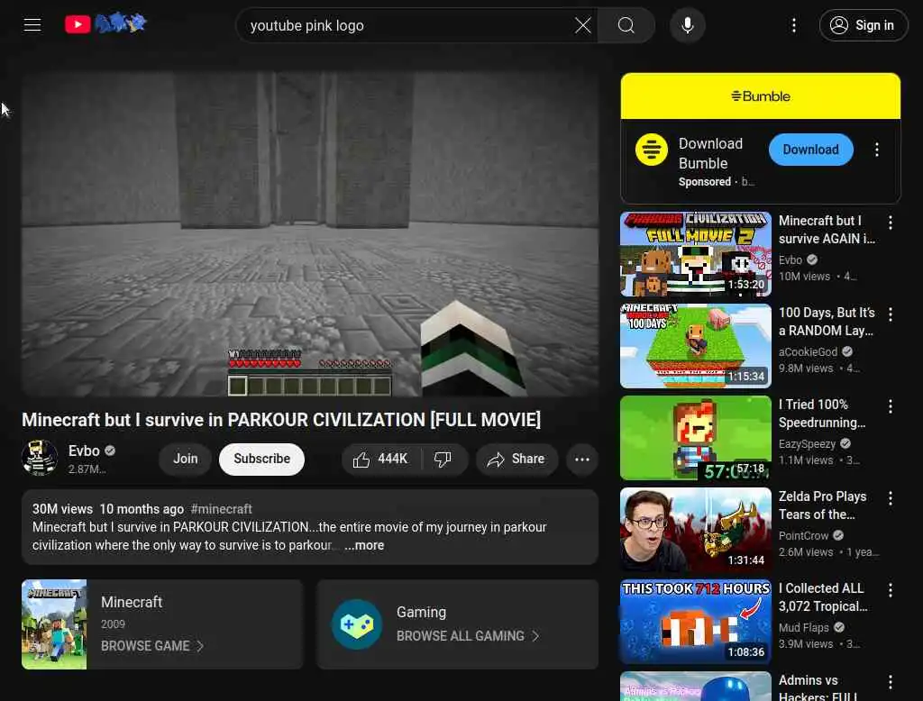Open 100% Speedrunning video thumbnail
This screenshot has height=701, width=923.
pos(695,438)
